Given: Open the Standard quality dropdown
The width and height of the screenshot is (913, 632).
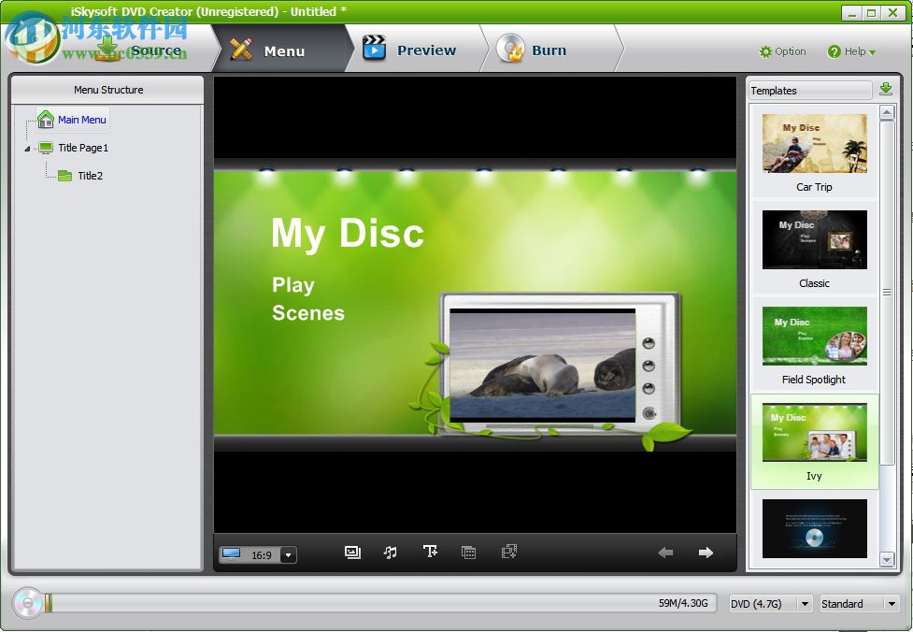Looking at the screenshot, I should pos(890,604).
